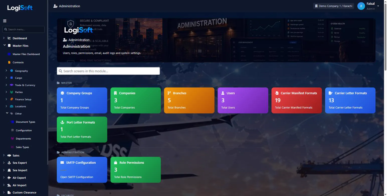
Task: Open the Port Letter Formats card
Action: click(82, 129)
